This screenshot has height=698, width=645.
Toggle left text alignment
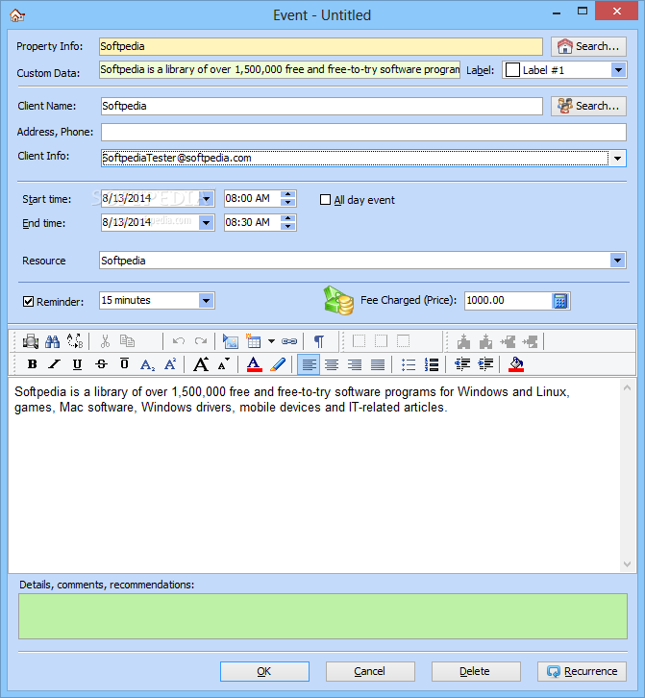click(309, 364)
